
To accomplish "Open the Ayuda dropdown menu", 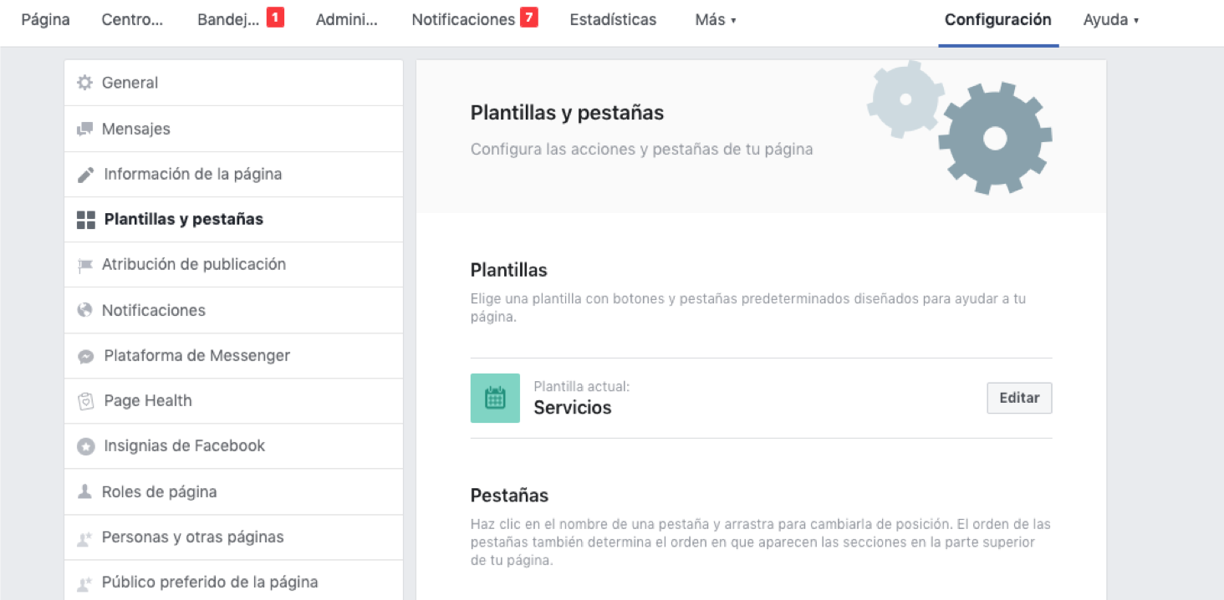I will [1110, 20].
